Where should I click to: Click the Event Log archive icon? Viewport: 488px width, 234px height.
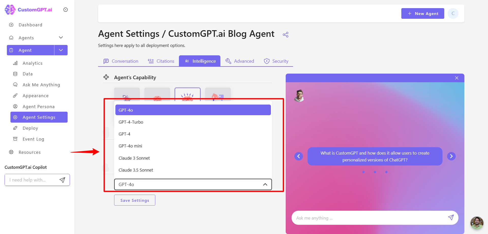15,139
